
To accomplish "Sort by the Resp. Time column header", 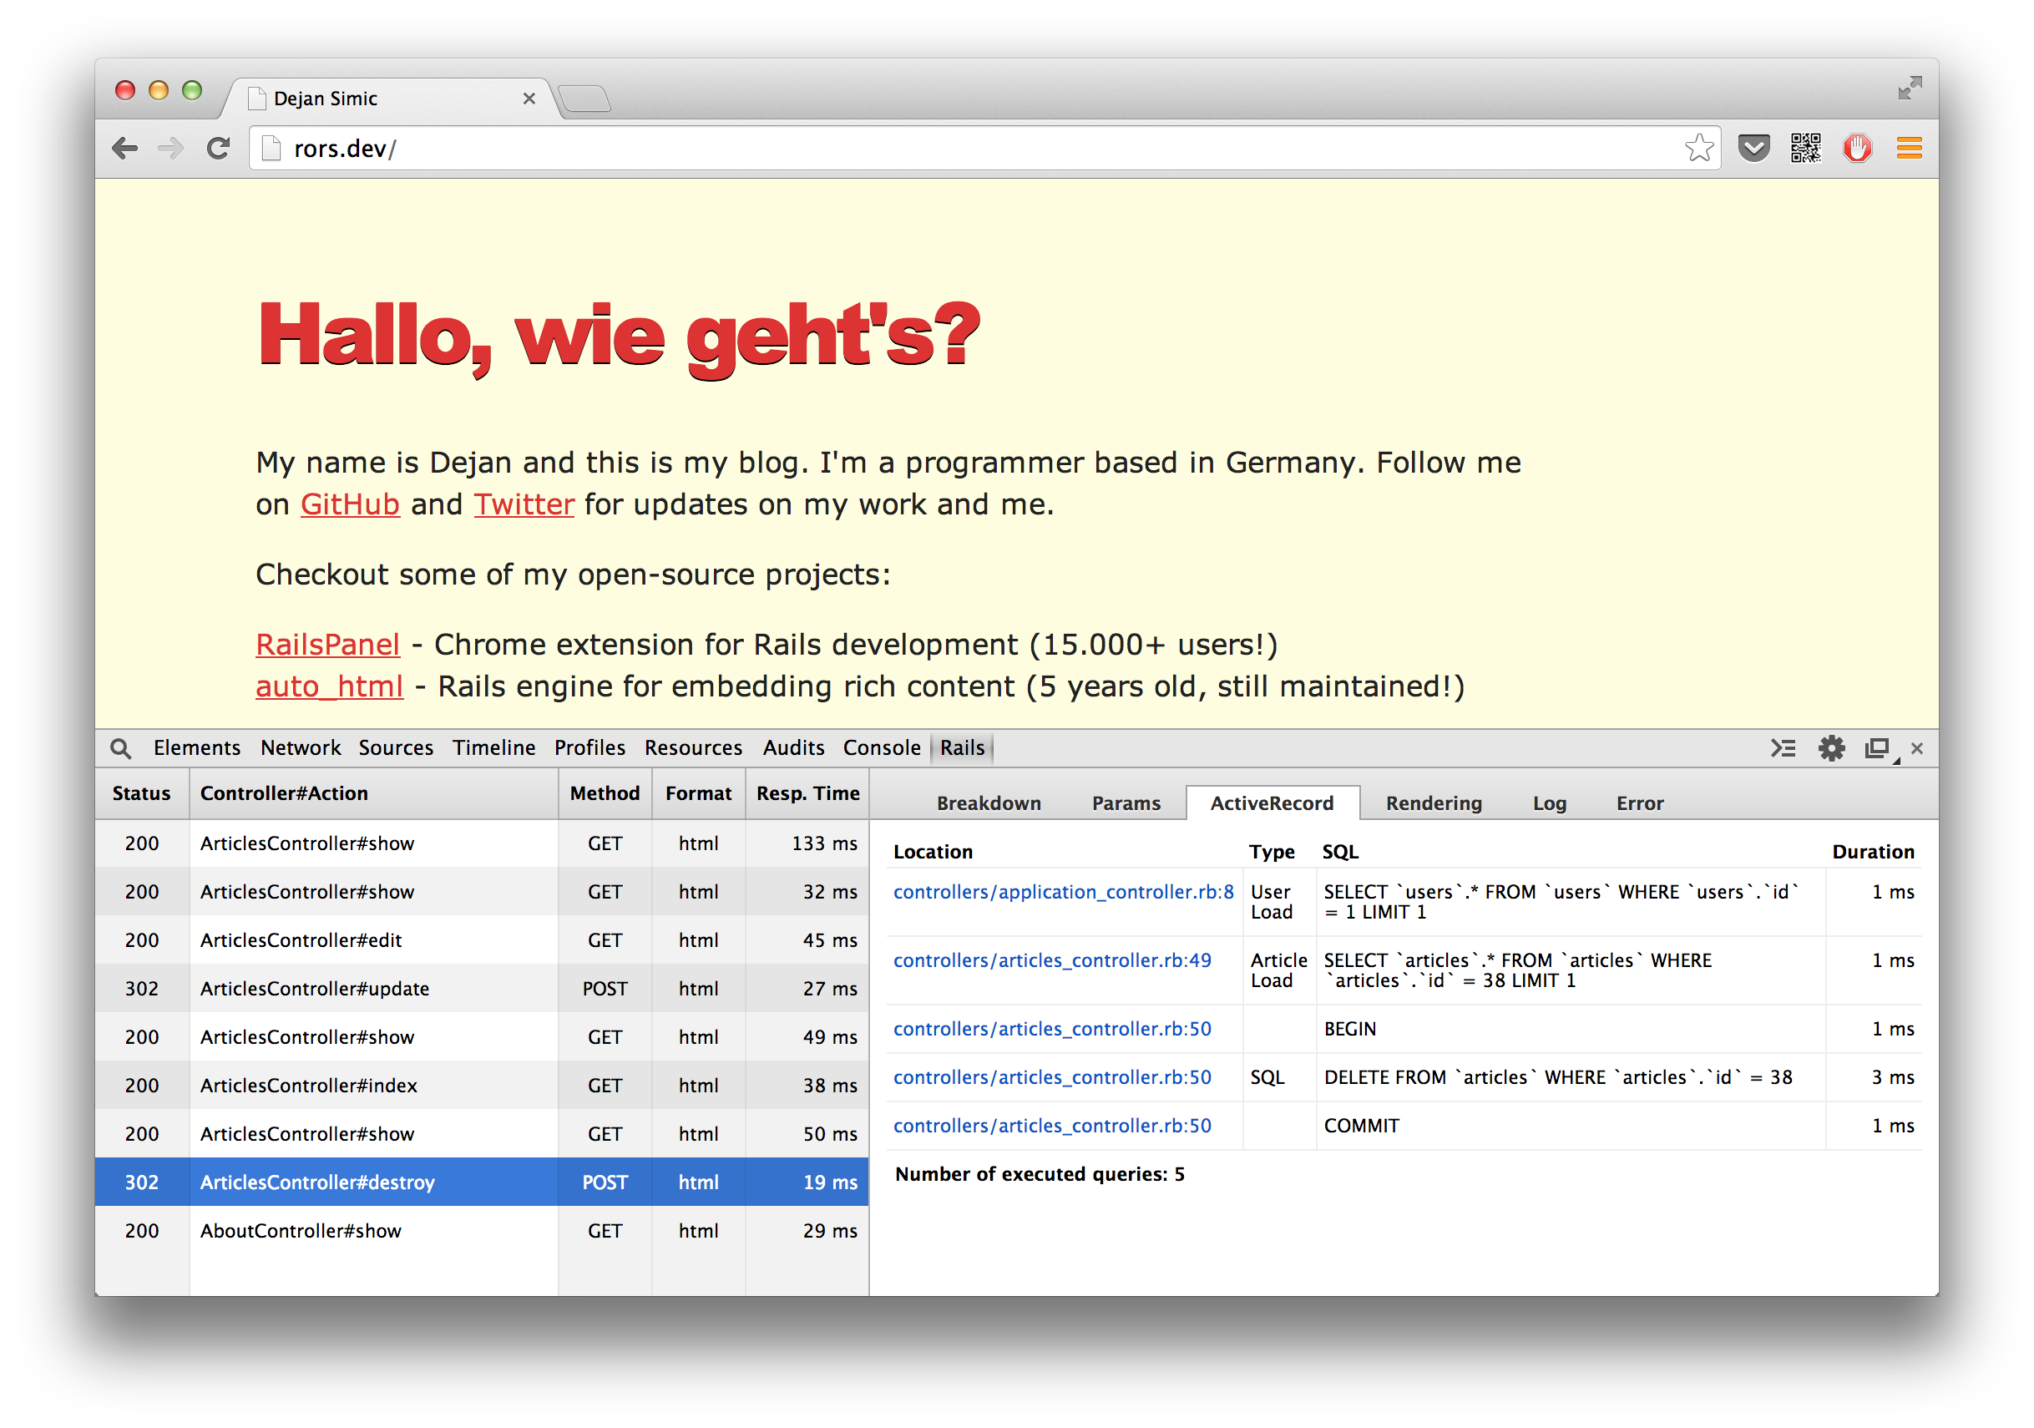I will click(807, 793).
